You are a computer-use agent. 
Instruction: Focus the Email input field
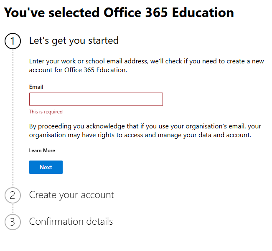(96, 99)
